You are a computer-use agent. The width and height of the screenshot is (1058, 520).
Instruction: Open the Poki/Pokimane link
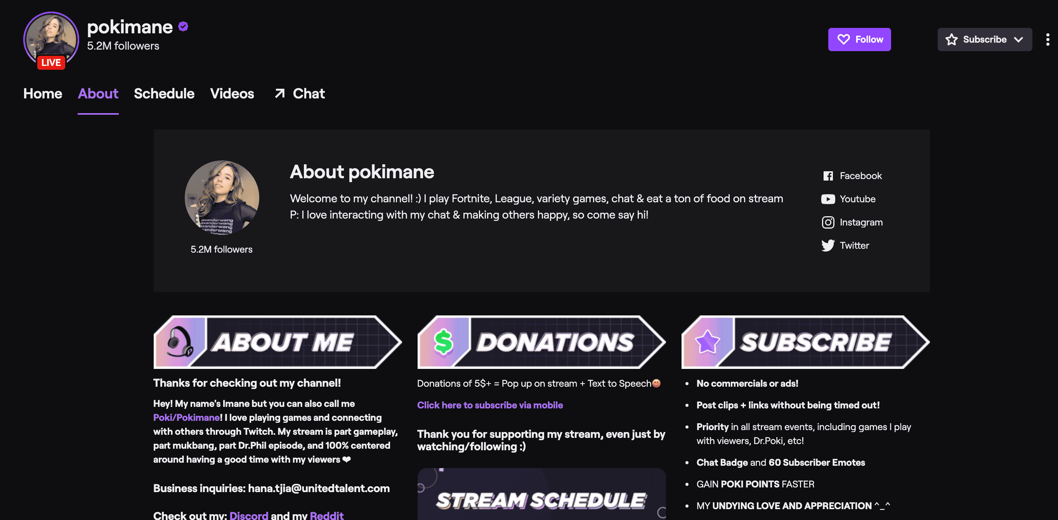(x=186, y=417)
